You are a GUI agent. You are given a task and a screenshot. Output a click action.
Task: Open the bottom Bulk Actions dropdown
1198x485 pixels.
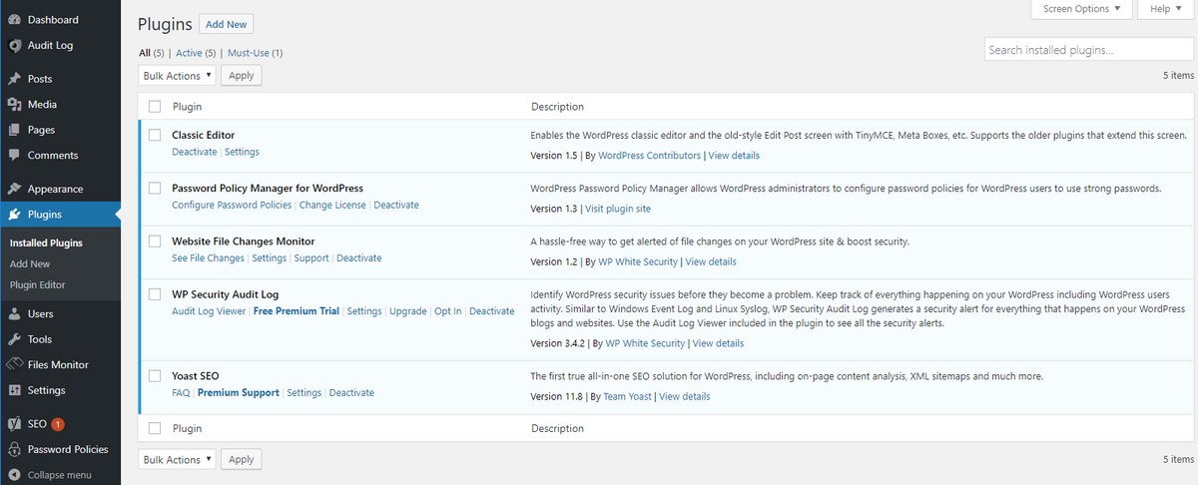coord(177,459)
